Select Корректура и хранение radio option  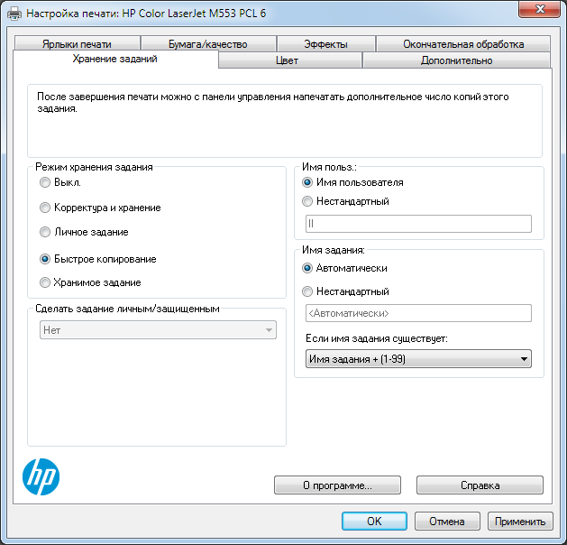click(x=45, y=208)
